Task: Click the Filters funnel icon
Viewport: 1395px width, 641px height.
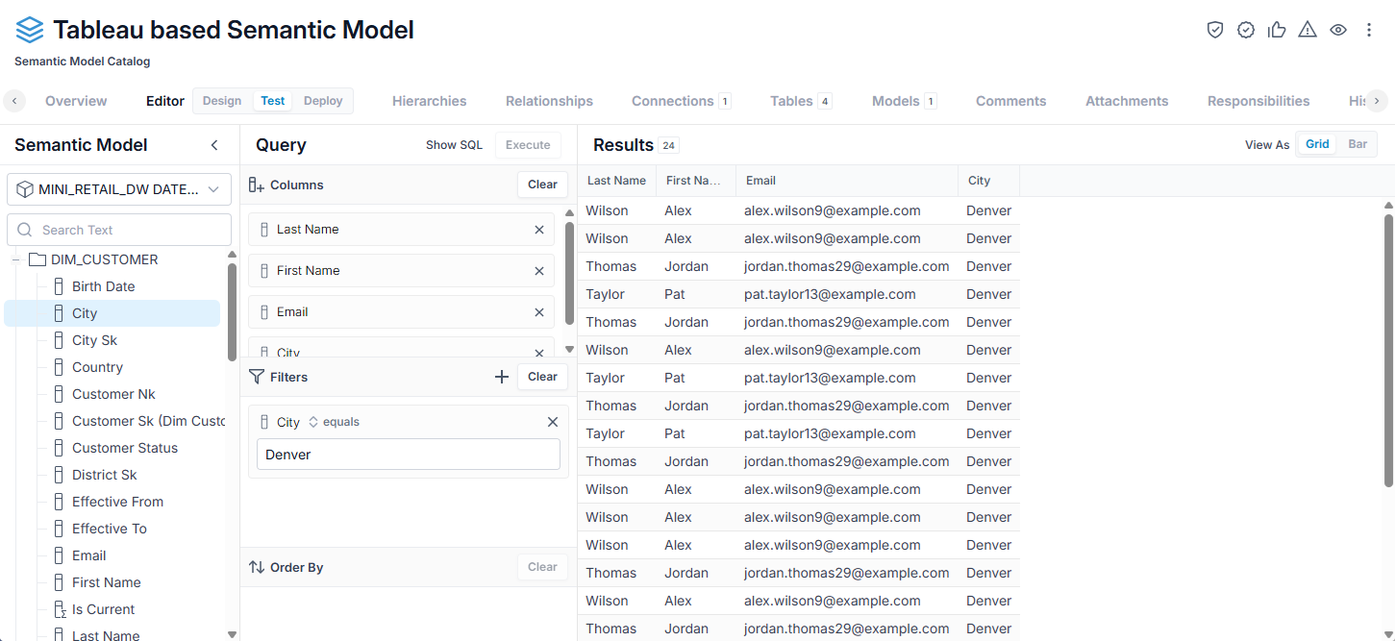Action: (257, 377)
